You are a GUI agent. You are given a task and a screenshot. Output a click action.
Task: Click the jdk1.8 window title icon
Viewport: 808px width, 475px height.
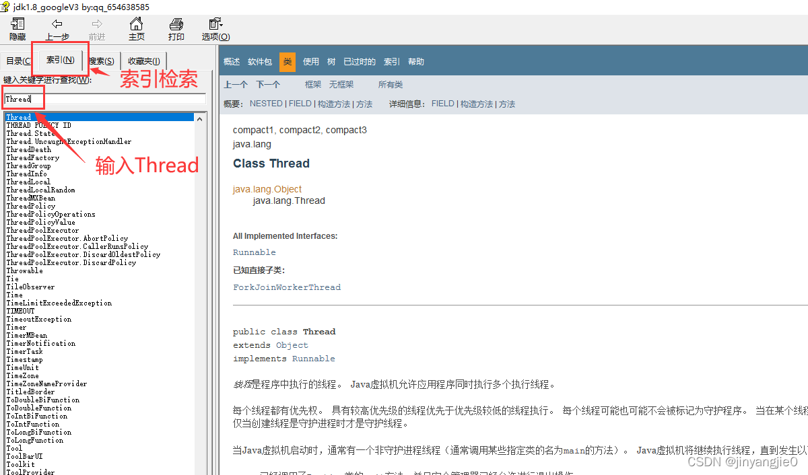coord(5,7)
